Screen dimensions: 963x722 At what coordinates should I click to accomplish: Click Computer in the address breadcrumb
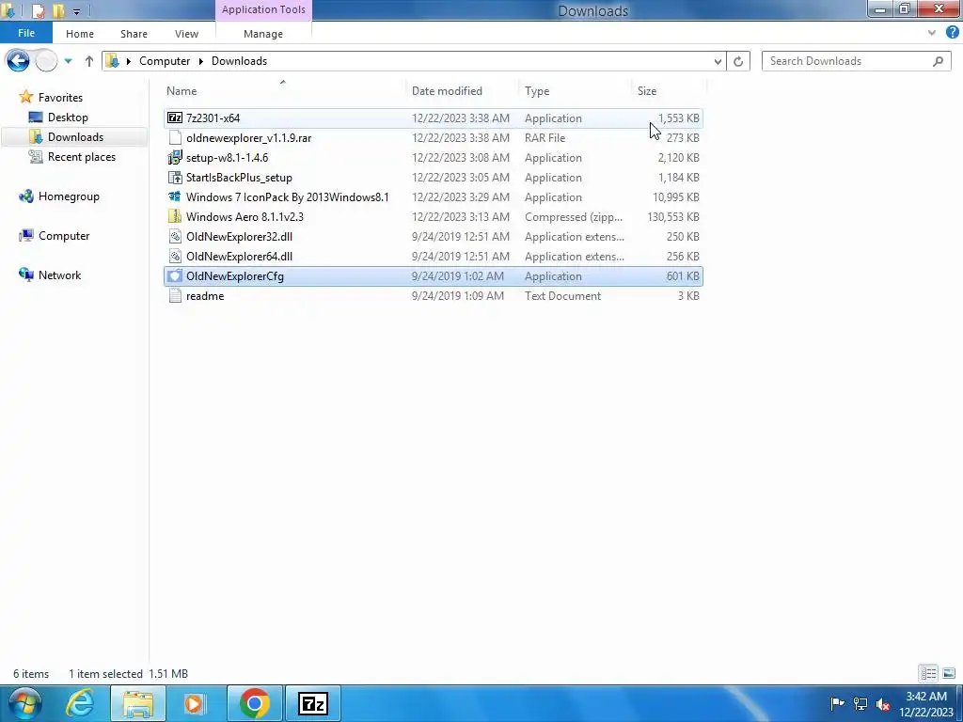pyautogui.click(x=165, y=61)
